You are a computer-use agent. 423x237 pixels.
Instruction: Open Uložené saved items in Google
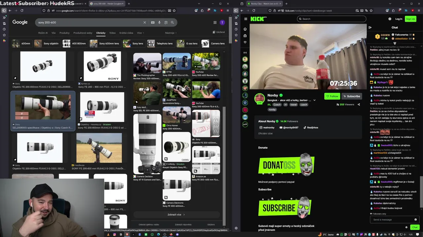point(219,32)
